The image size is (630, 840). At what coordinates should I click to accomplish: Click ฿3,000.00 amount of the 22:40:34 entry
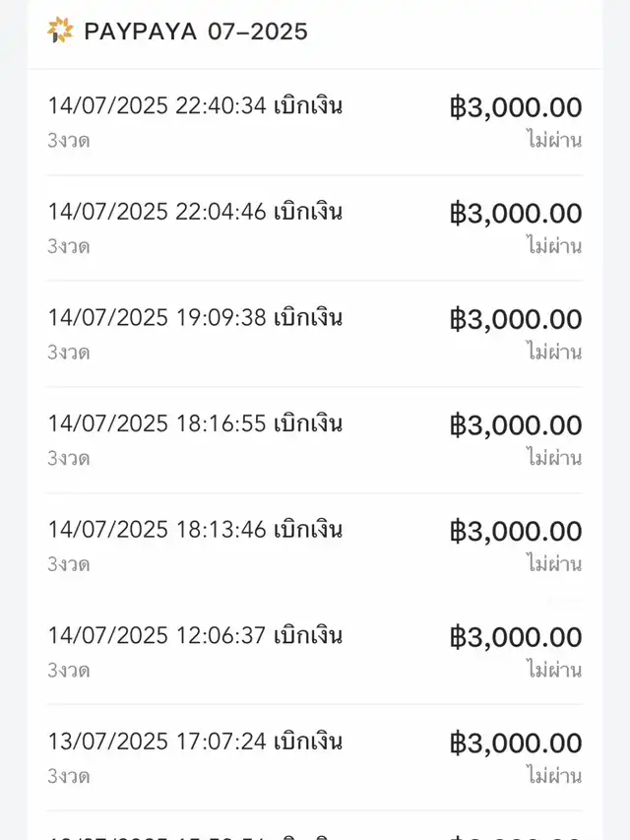point(516,107)
